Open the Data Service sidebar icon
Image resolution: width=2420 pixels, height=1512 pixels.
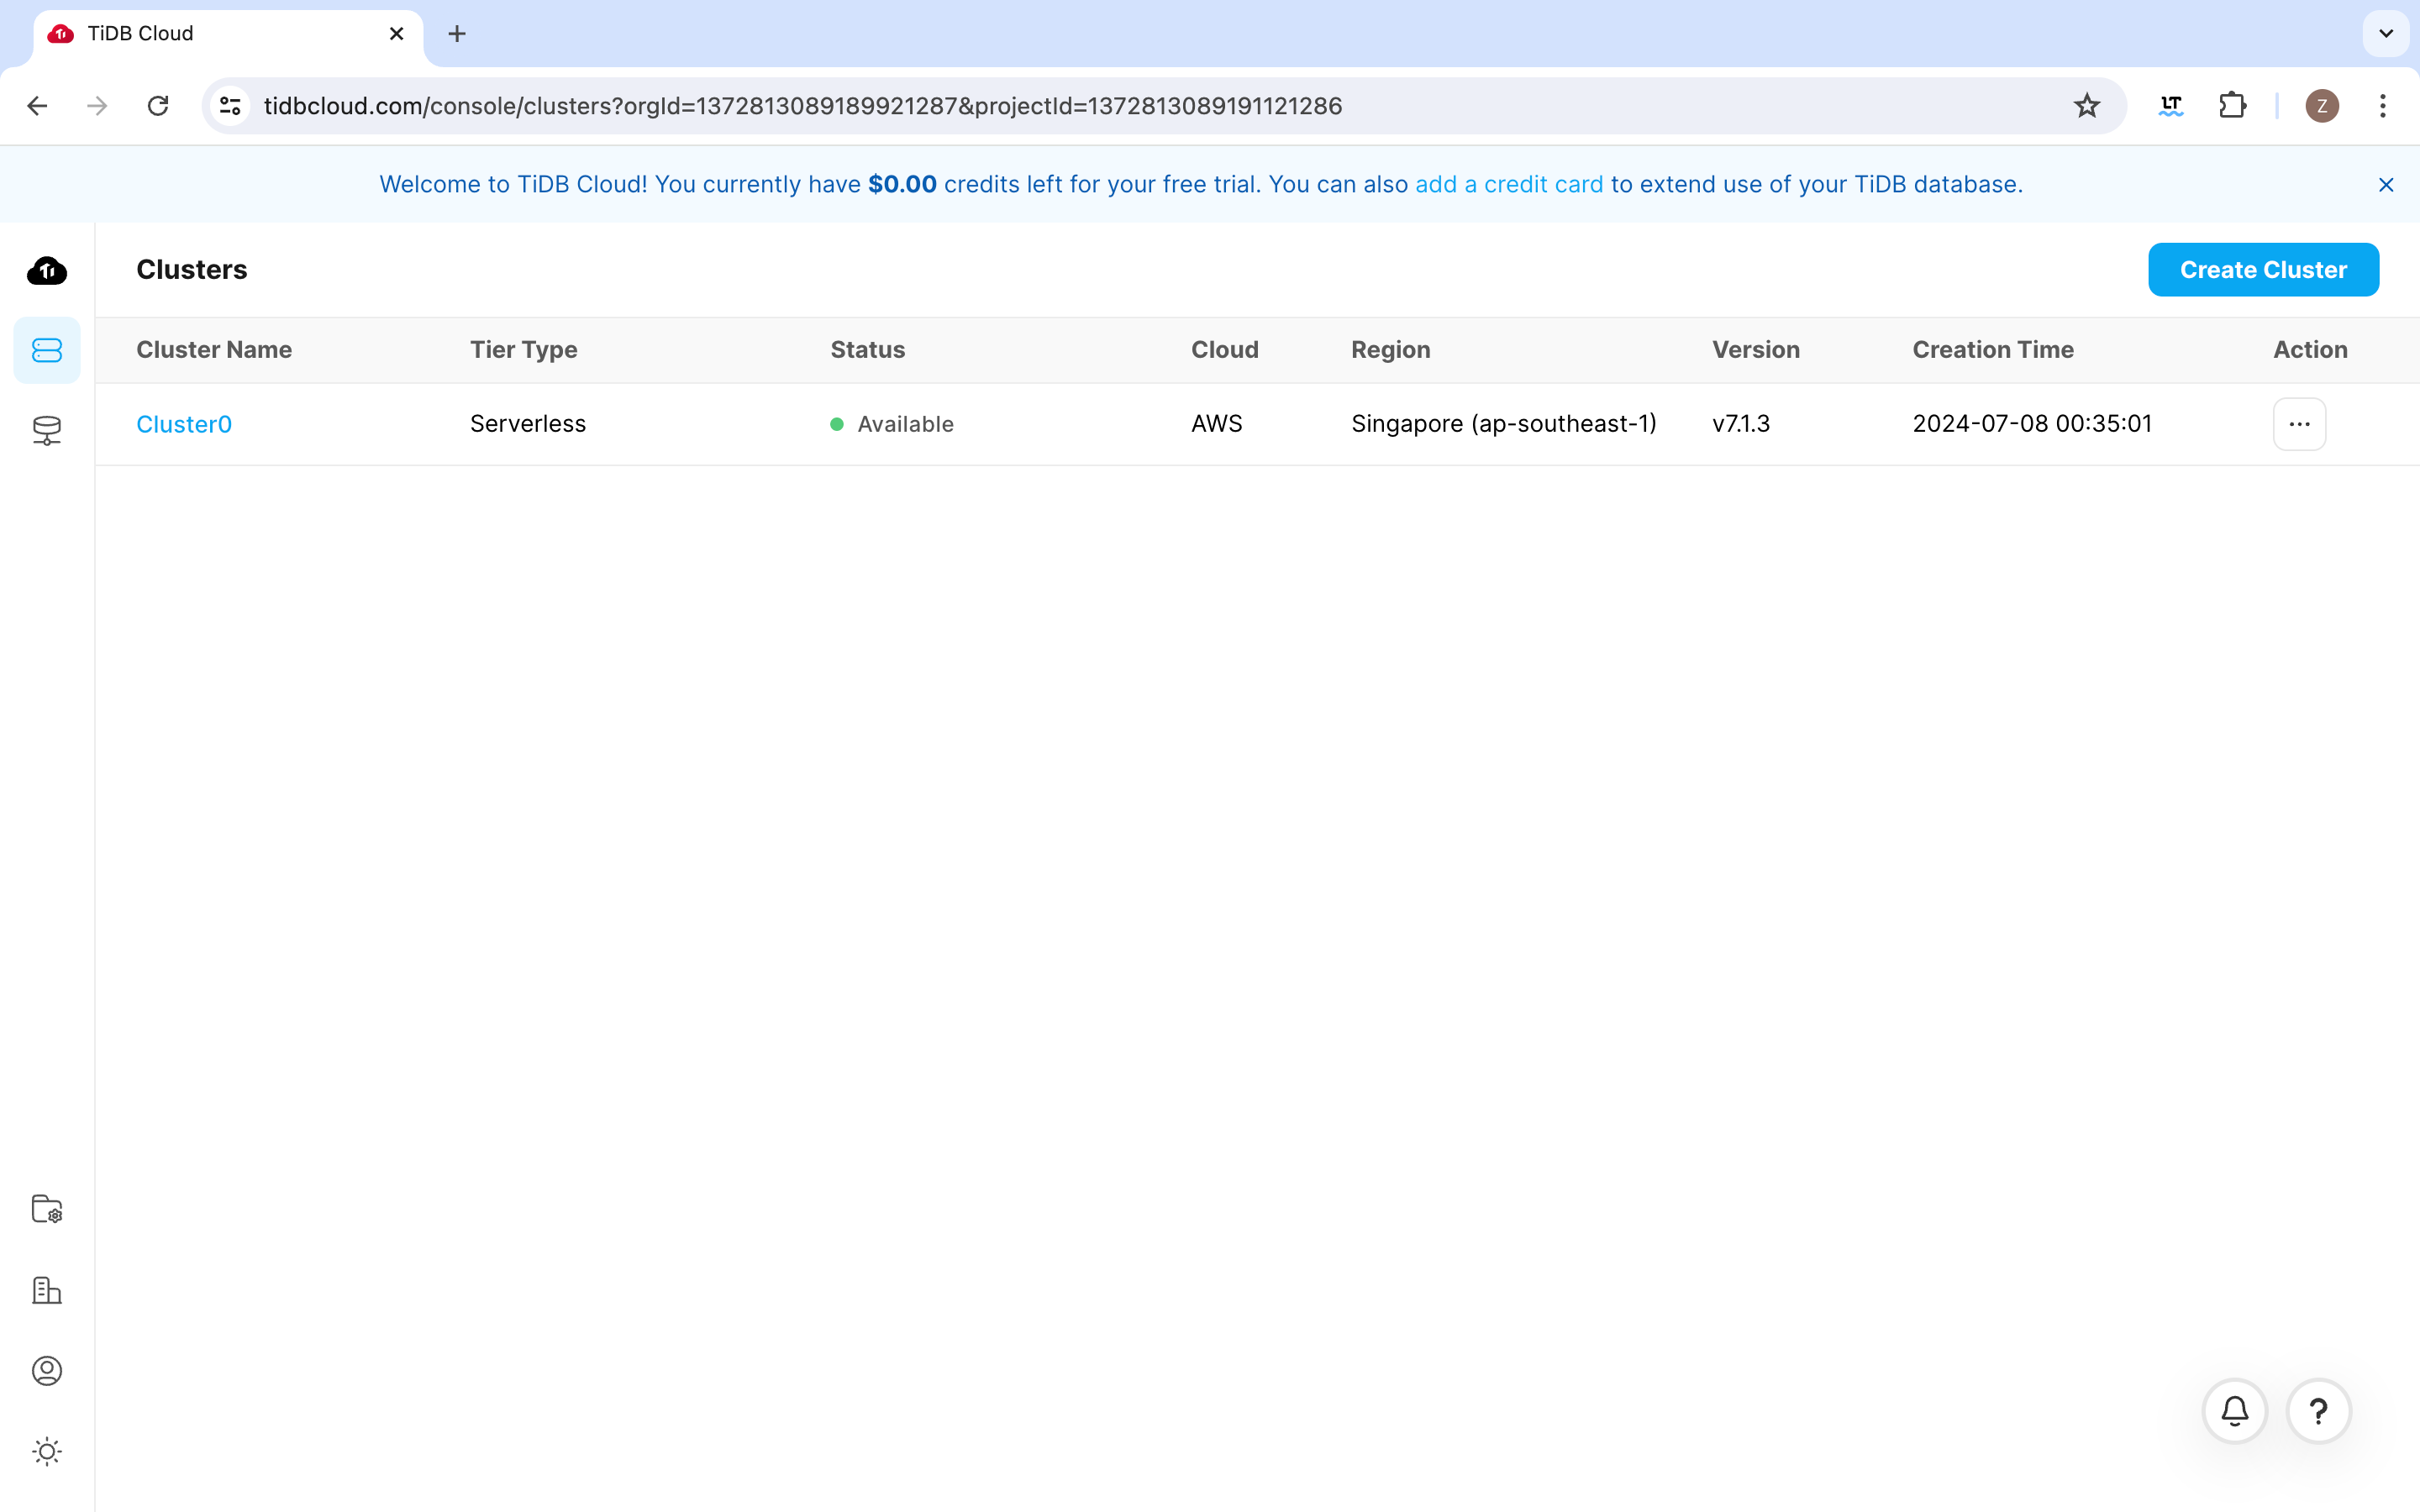coord(47,431)
